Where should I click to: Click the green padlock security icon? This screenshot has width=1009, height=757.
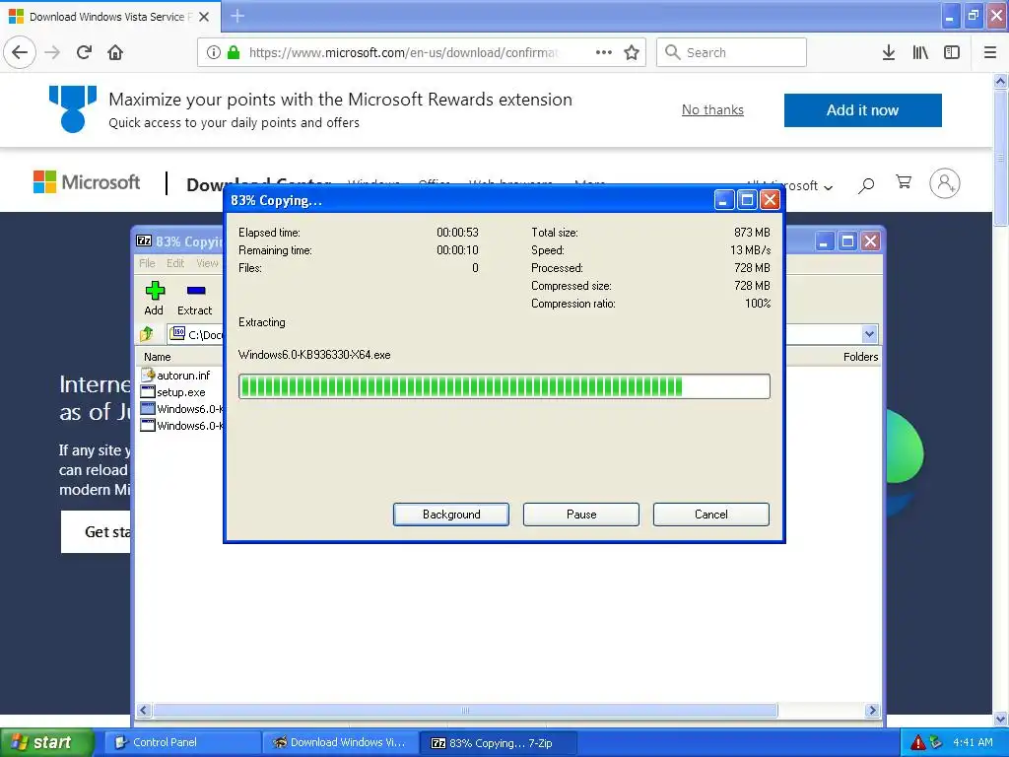235,53
